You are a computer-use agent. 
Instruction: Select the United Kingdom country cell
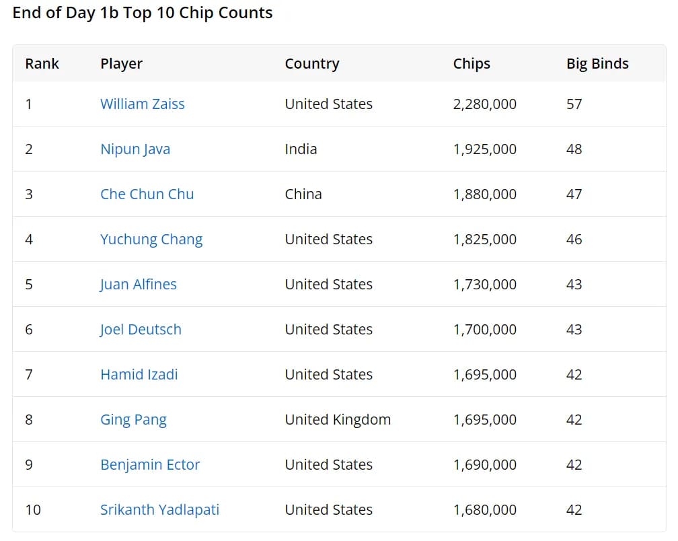click(338, 420)
